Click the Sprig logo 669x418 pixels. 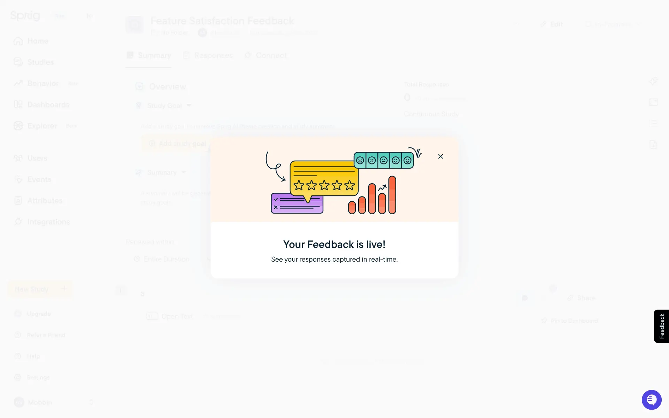pyautogui.click(x=25, y=16)
